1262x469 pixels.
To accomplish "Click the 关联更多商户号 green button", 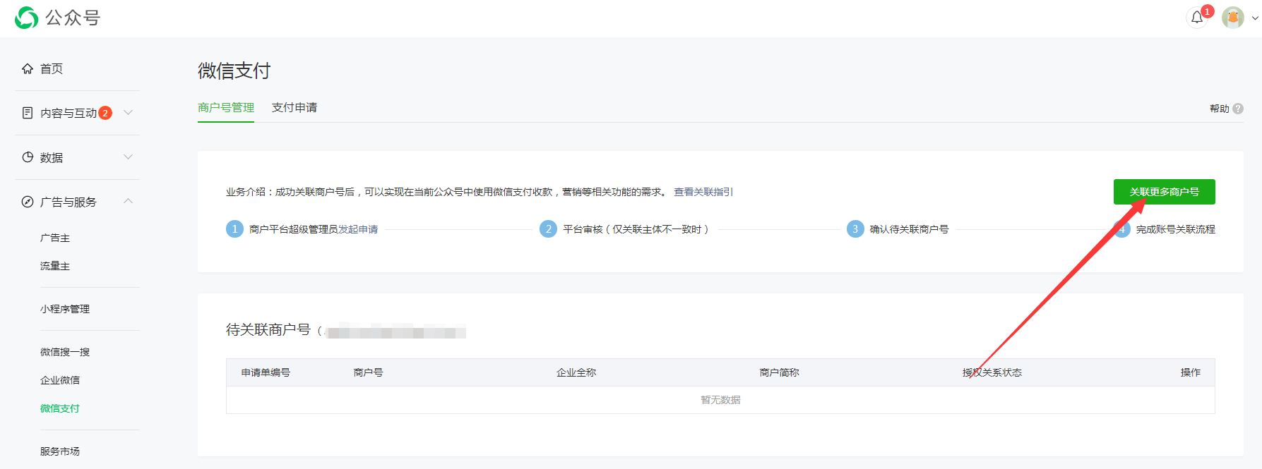I will [1165, 192].
